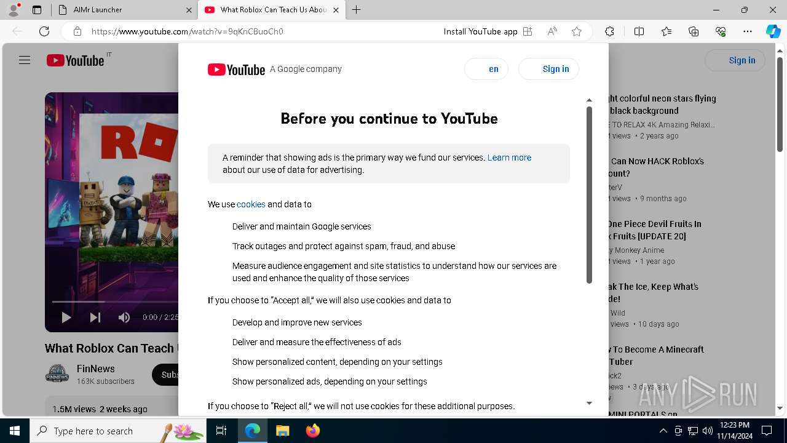Open Learn more about ads link
Image resolution: width=787 pixels, height=443 pixels.
coord(509,158)
